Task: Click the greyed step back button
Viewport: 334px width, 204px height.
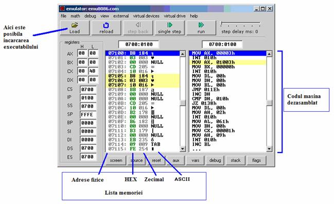Action: tap(138, 28)
